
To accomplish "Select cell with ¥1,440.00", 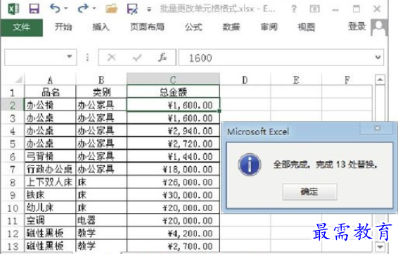I will coord(173,156).
